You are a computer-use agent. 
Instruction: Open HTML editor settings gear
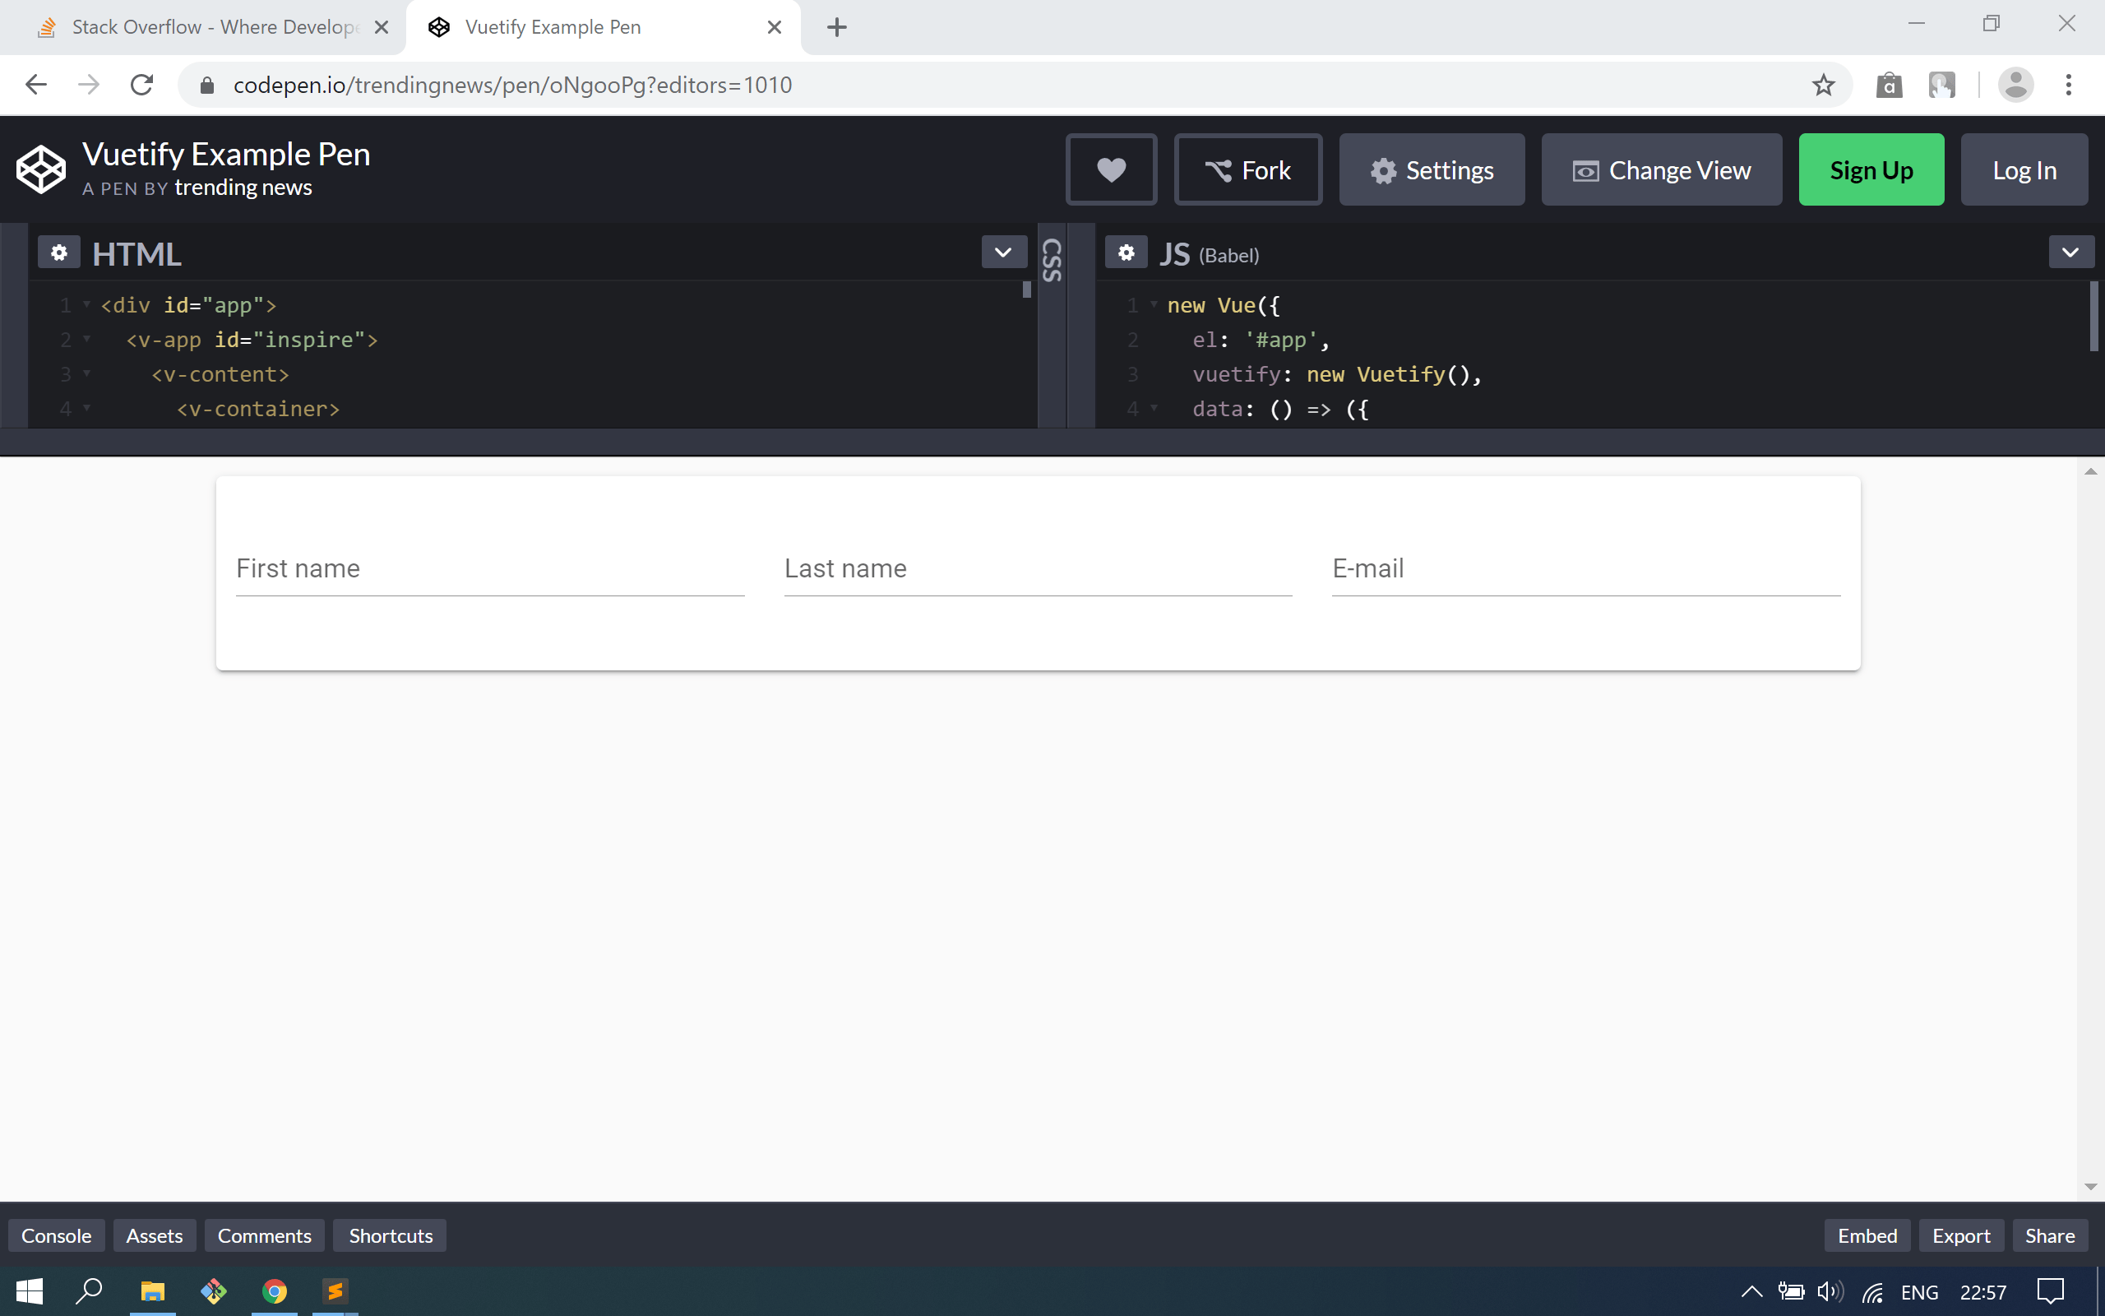tap(59, 253)
